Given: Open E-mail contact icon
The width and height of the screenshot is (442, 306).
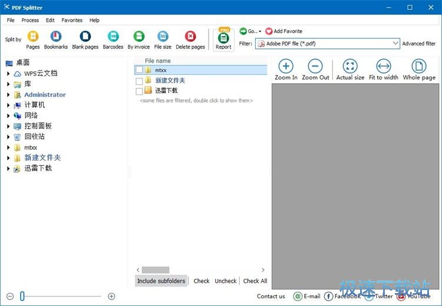Looking at the screenshot, I should point(298,296).
